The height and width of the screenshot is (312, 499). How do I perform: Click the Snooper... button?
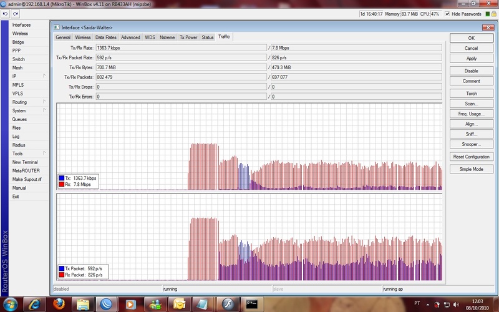point(472,144)
